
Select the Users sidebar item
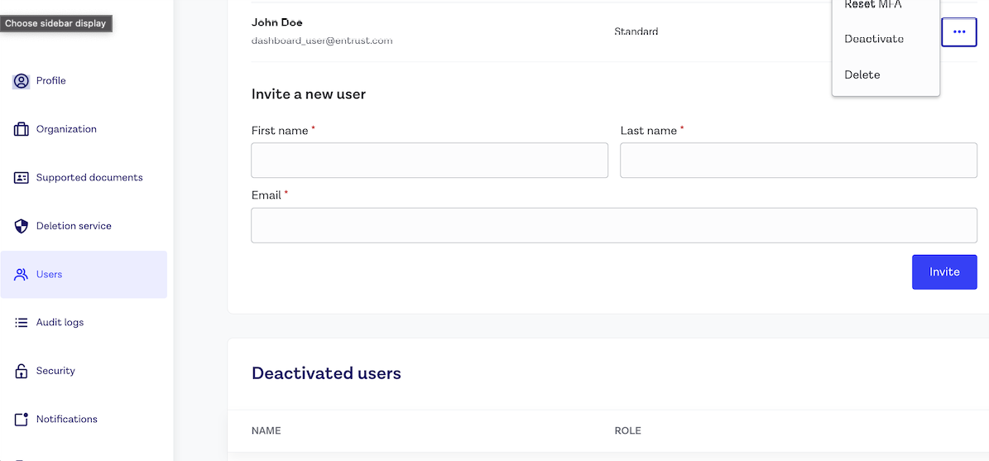(84, 274)
